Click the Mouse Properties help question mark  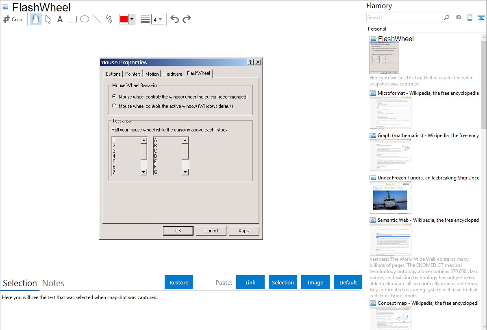pos(250,62)
